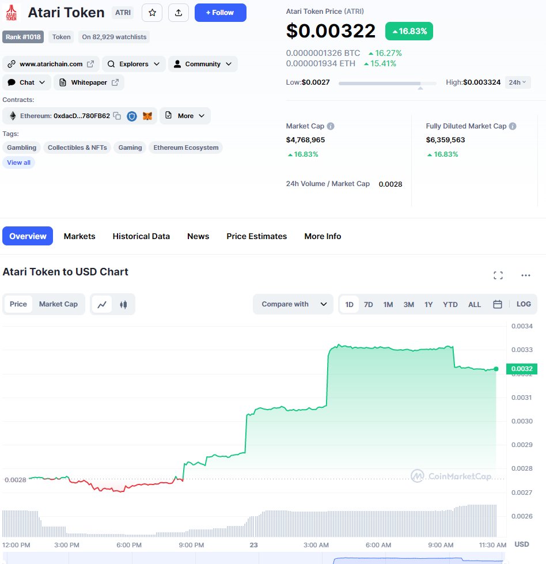The image size is (546, 564).
Task: Click the Ethereum diamond logo
Action: (x=13, y=116)
